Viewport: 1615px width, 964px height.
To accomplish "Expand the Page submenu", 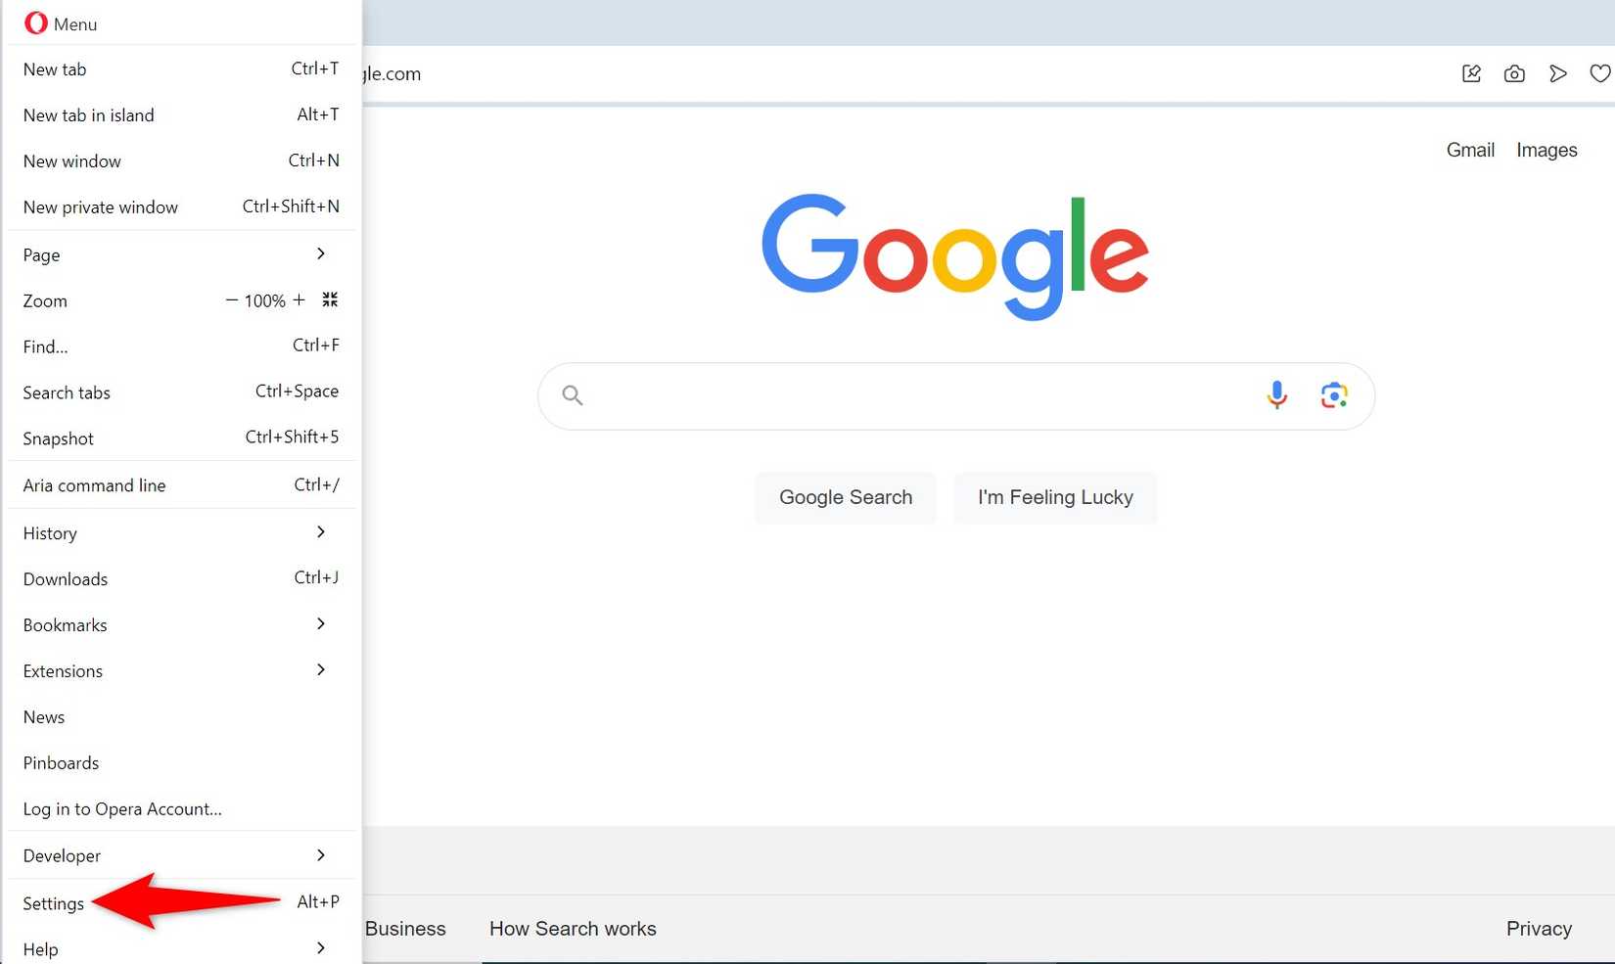I will click(320, 253).
